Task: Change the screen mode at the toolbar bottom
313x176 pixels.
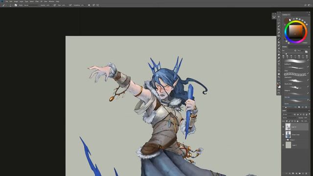Action: 279,93
